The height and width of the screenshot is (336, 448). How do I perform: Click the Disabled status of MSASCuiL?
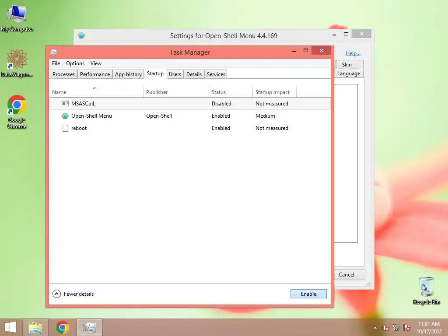tap(221, 103)
